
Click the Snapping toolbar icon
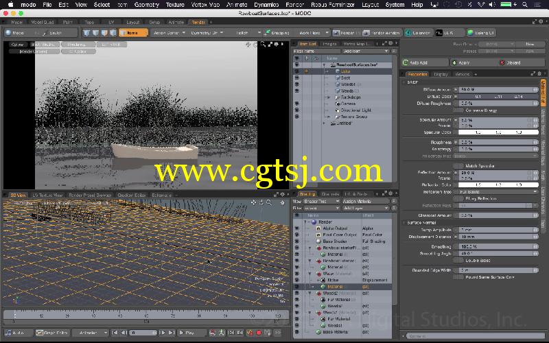tap(267, 33)
